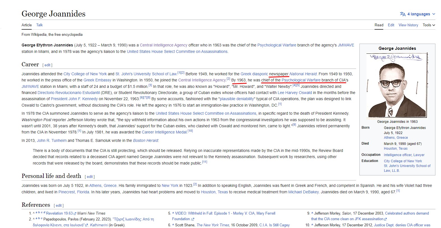This screenshot has width=441, height=228.
Task: Select the Read tab
Action: (x=379, y=25)
